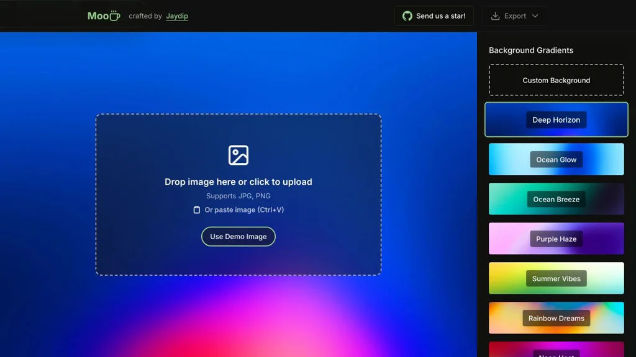Click Drop image here upload text

pyautogui.click(x=238, y=182)
